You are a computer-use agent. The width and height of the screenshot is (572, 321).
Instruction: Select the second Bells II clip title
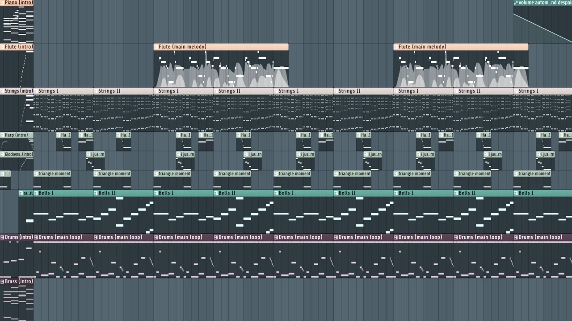pos(227,193)
